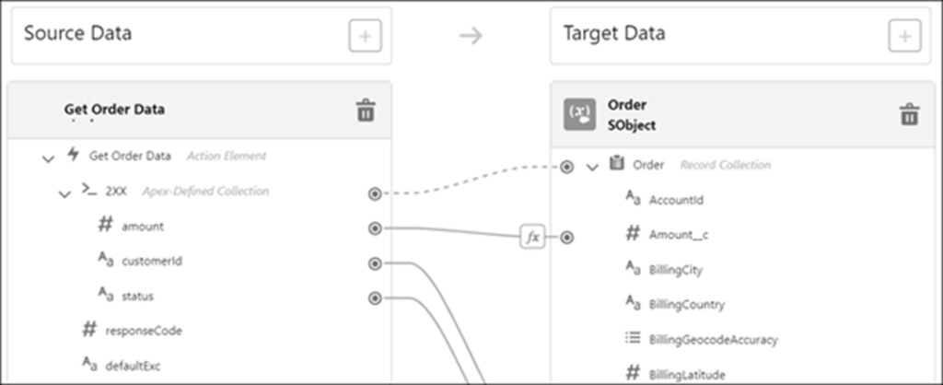The width and height of the screenshot is (943, 385).
Task: Click the Get Order Data header title
Action: tap(114, 109)
